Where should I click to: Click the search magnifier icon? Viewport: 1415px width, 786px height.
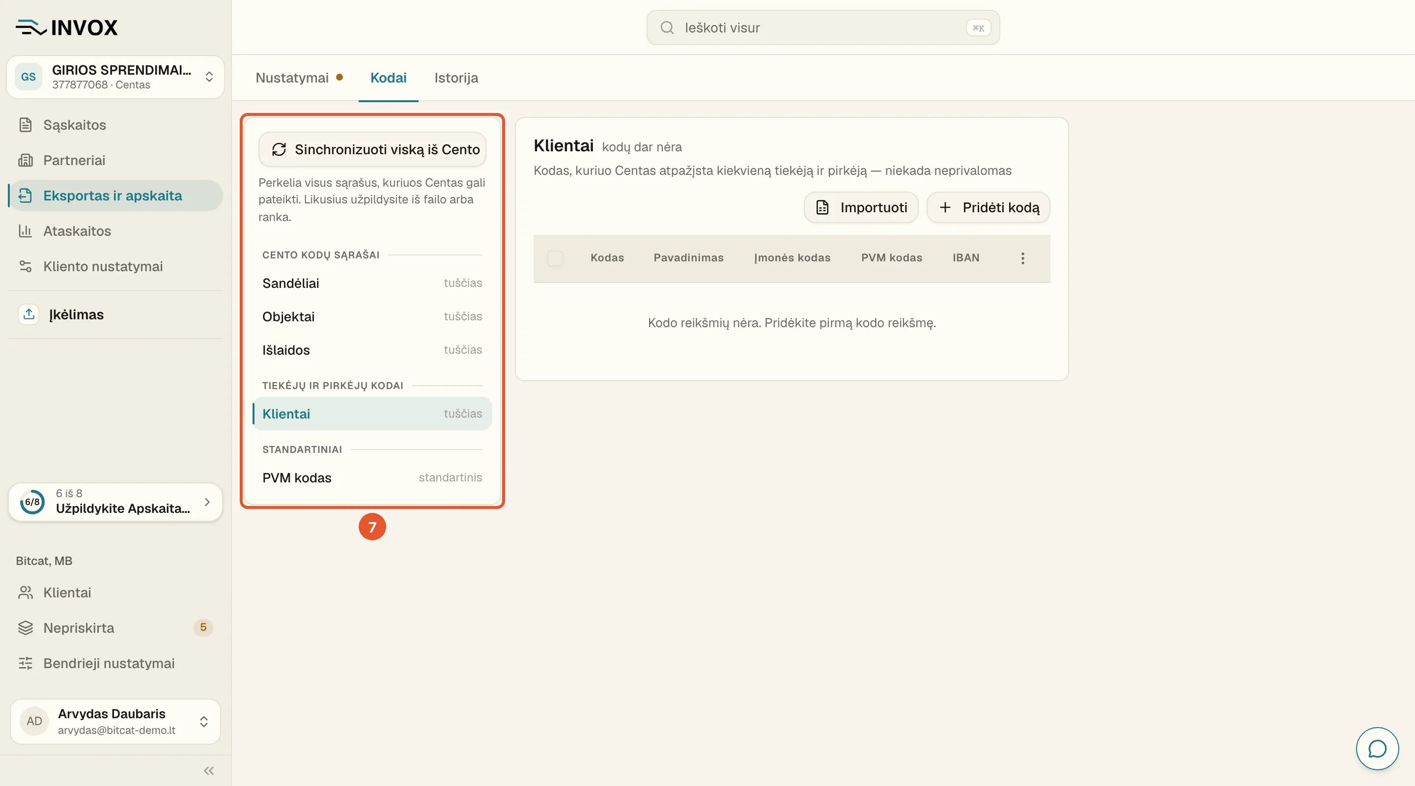pos(667,28)
